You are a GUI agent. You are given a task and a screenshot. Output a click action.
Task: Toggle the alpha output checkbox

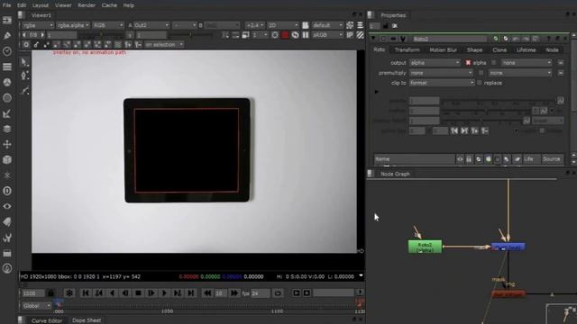[x=468, y=63]
